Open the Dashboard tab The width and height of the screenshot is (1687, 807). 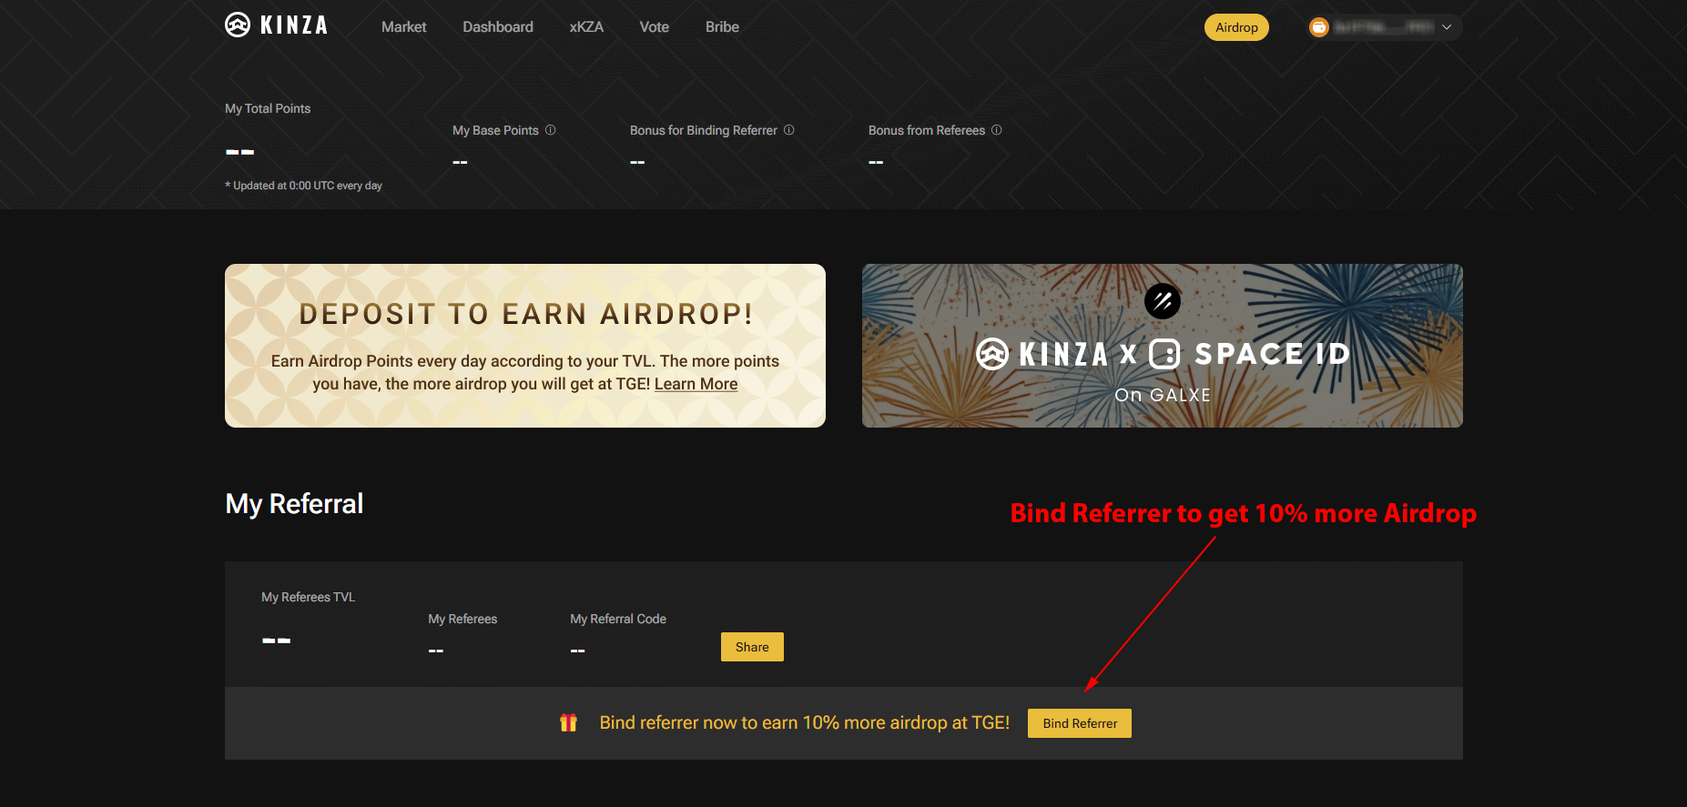[498, 27]
